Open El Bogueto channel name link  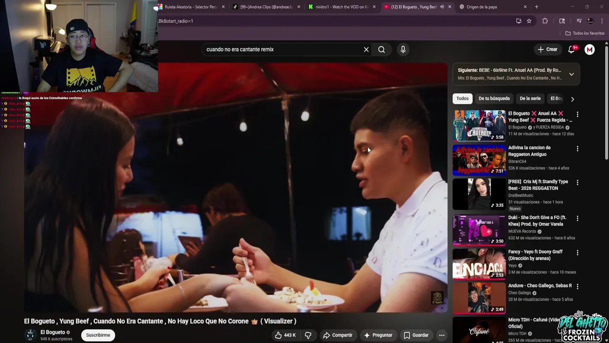53,333
